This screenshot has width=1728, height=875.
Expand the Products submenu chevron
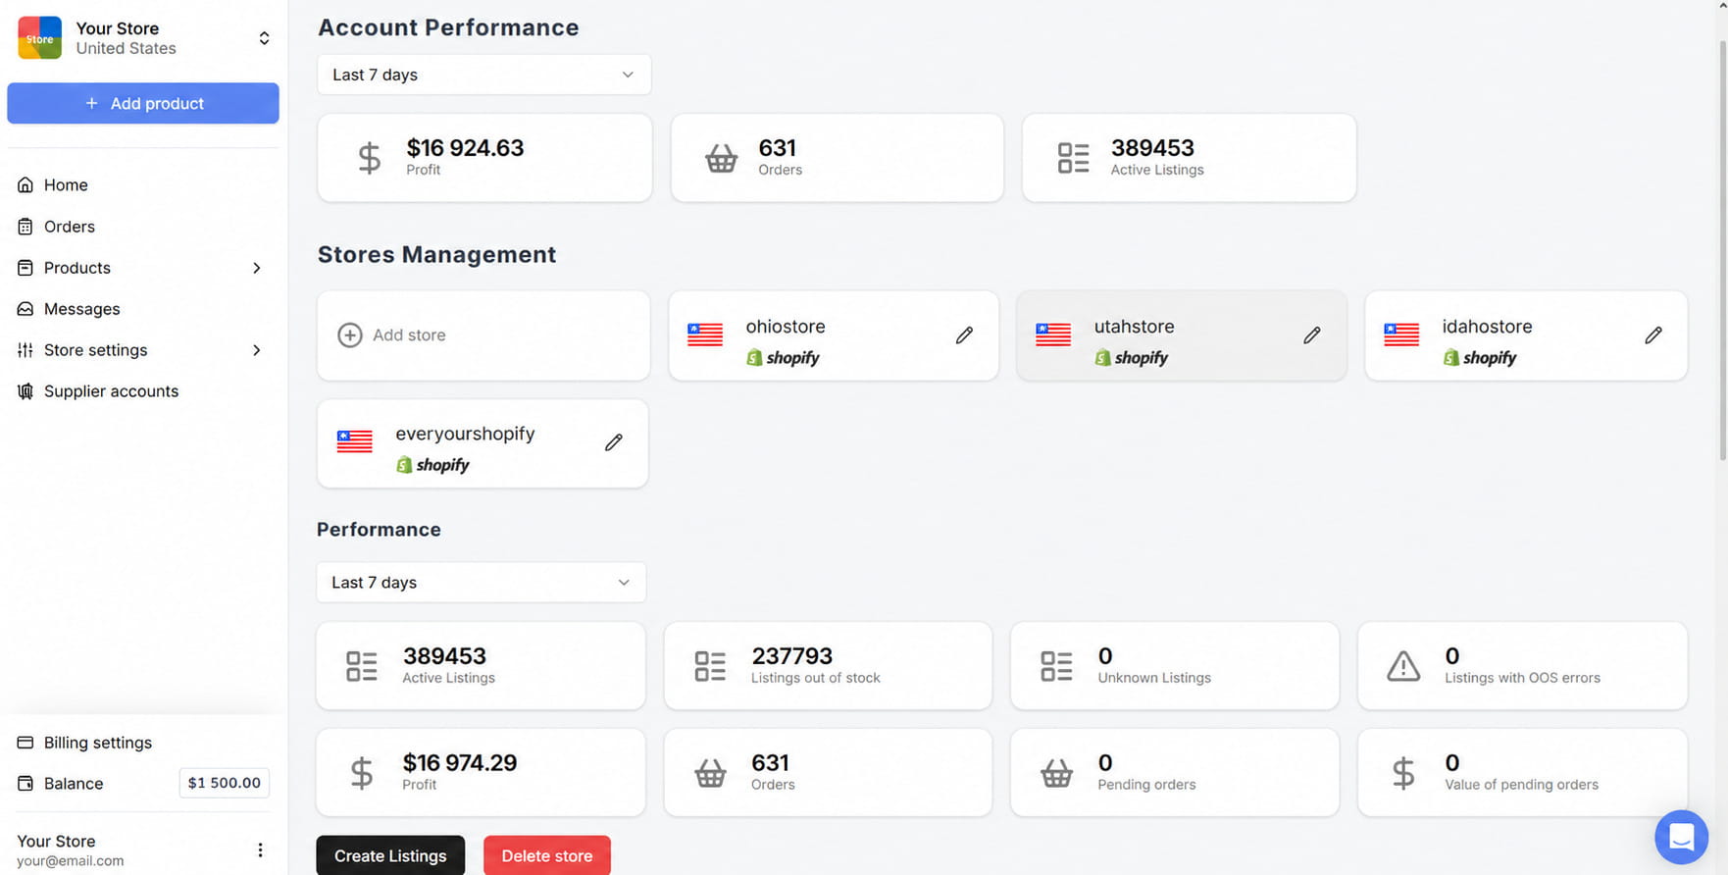click(257, 268)
